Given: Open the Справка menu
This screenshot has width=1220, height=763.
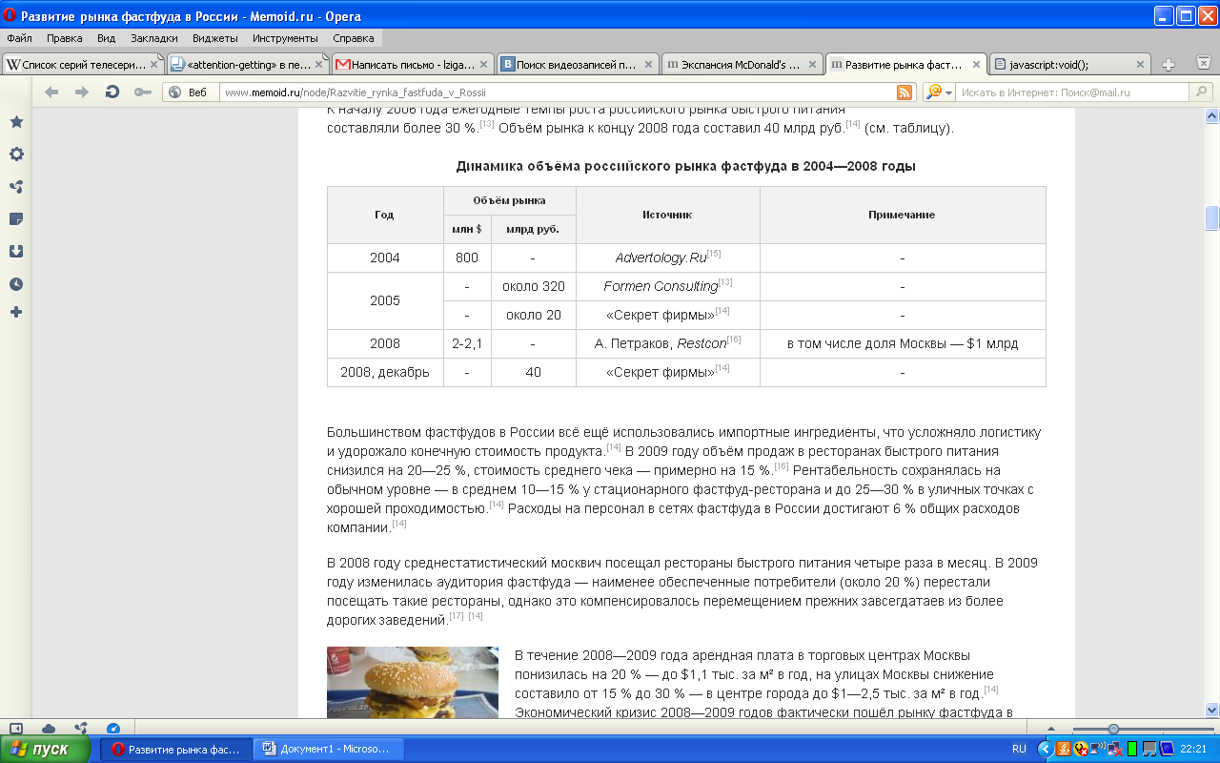Looking at the screenshot, I should click(x=354, y=38).
